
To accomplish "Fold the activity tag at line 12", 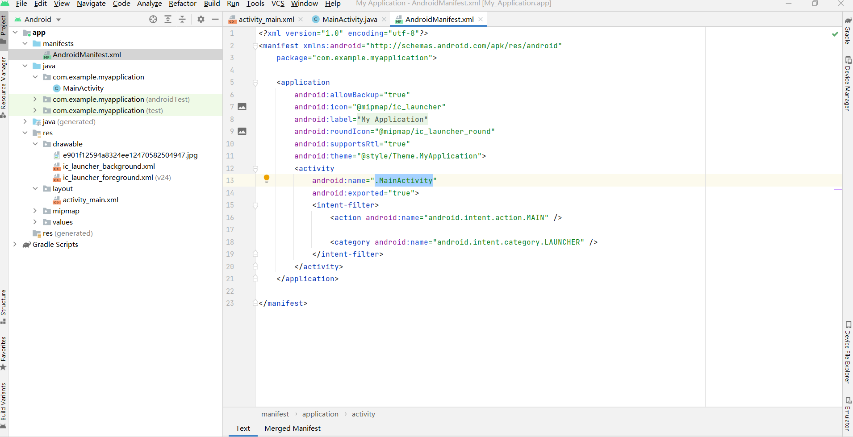I will [255, 169].
